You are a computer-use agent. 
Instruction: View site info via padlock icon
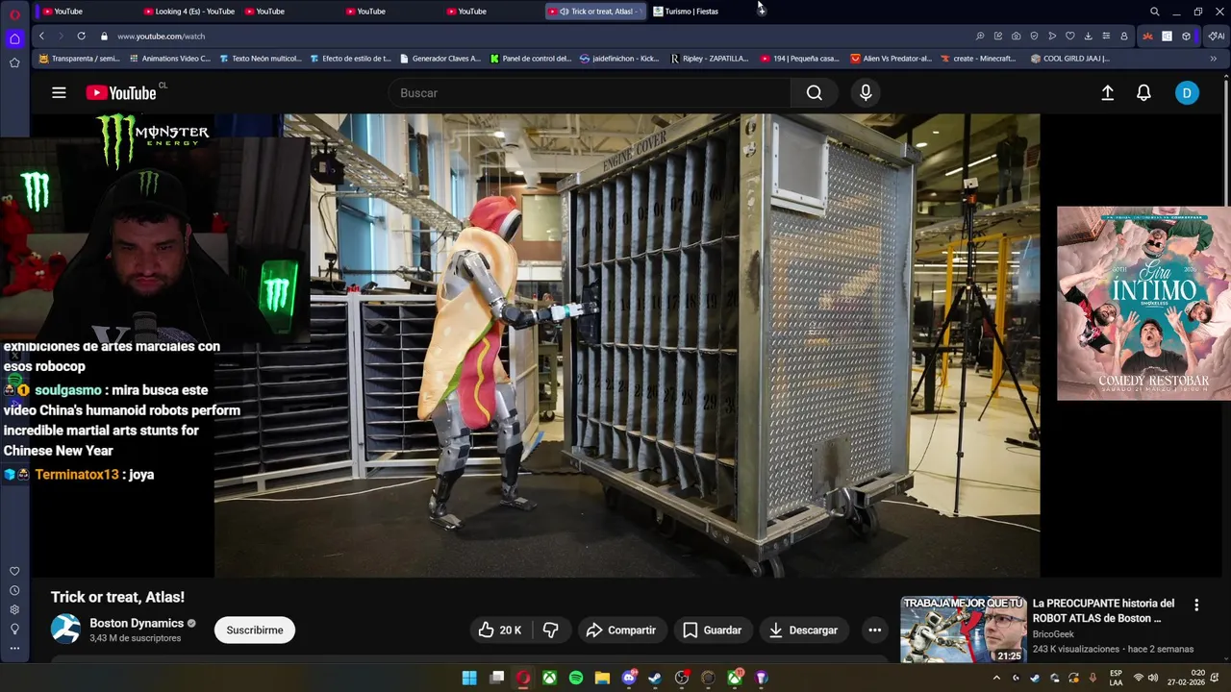pos(104,37)
